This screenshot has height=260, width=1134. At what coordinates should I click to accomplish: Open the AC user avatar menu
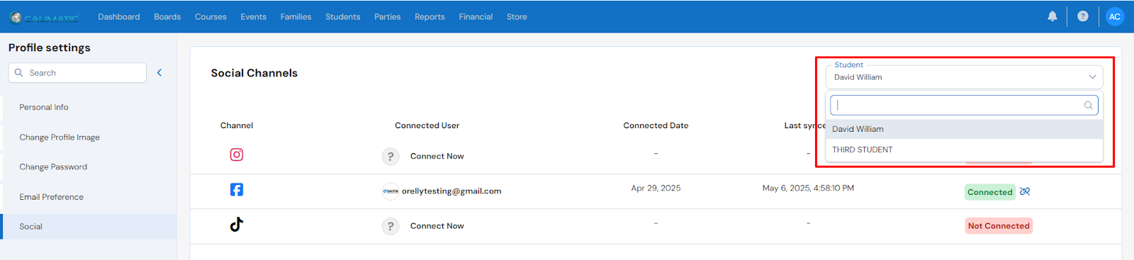[x=1115, y=16]
